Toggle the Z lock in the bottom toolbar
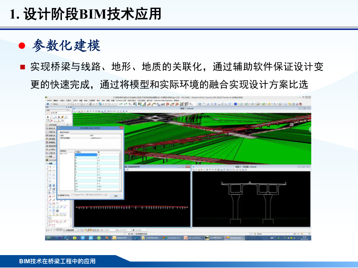Image resolution: width=358 pixels, height=268 pixels. click(134, 230)
